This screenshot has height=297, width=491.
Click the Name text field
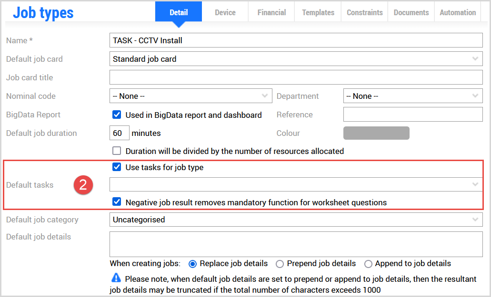click(296, 40)
